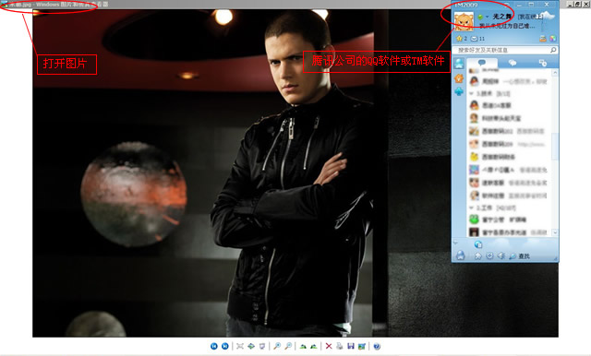
Task: Click the TM search friends field
Action: pos(501,50)
